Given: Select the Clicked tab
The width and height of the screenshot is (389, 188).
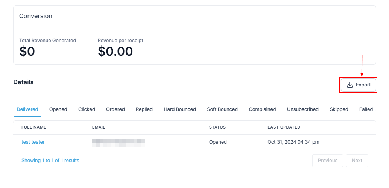Looking at the screenshot, I should [x=87, y=109].
